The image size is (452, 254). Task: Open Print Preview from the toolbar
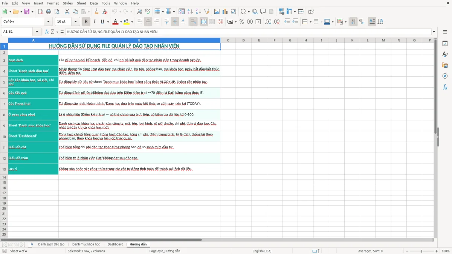point(57,12)
